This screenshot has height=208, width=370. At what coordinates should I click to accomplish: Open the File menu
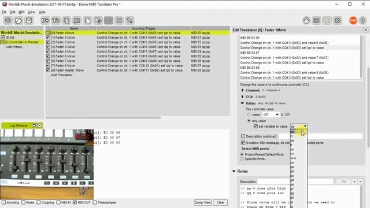(4, 12)
